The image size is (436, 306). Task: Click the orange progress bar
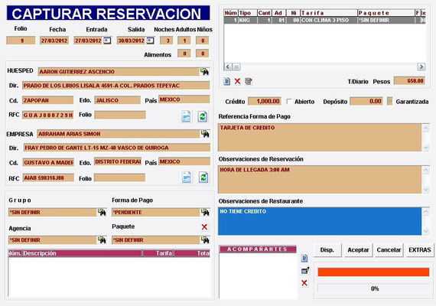coord(373,272)
